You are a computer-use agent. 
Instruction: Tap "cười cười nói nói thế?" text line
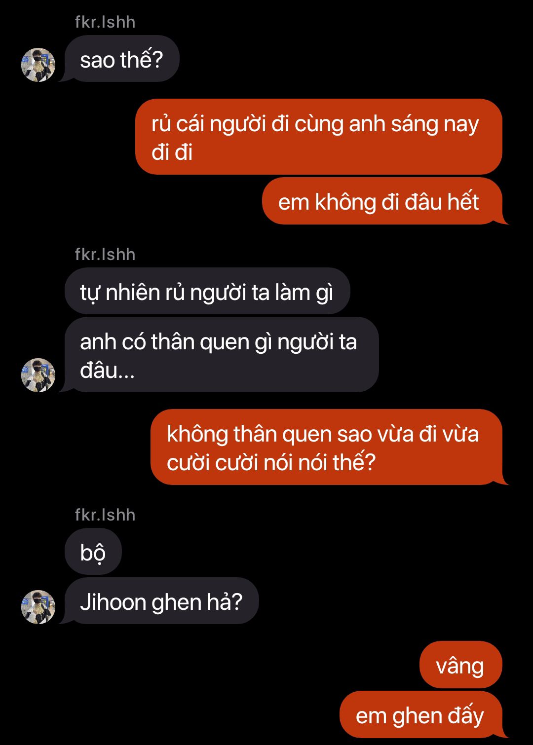coord(271,462)
